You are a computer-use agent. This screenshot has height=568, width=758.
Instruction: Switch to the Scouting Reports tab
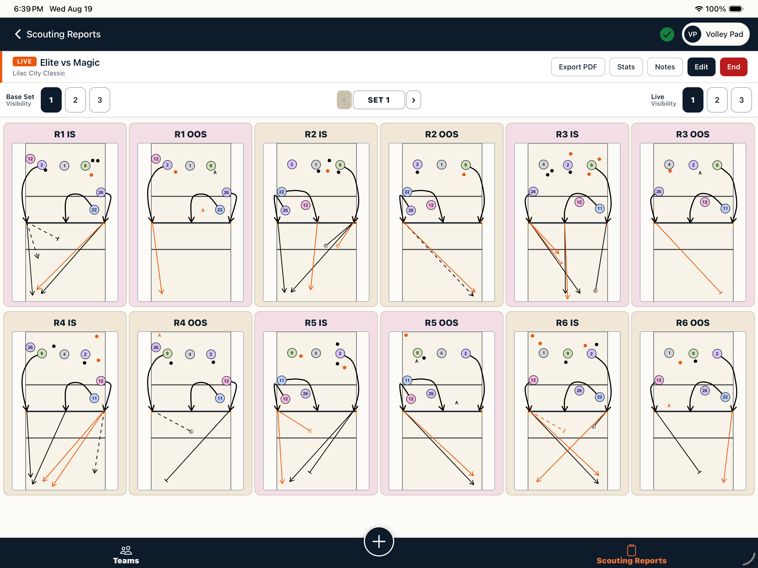pyautogui.click(x=632, y=554)
